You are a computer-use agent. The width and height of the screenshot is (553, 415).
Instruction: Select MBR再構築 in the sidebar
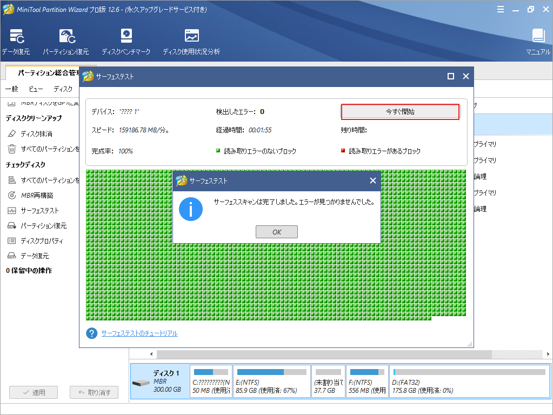(37, 195)
